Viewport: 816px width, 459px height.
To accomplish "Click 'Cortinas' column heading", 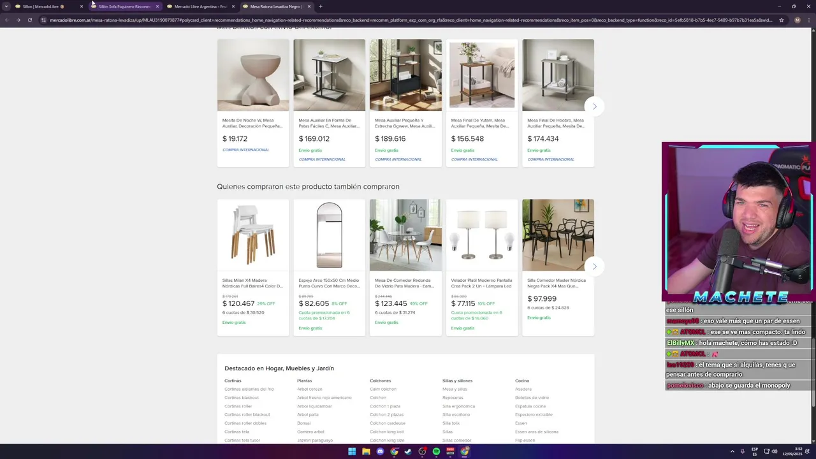I will 233,381.
